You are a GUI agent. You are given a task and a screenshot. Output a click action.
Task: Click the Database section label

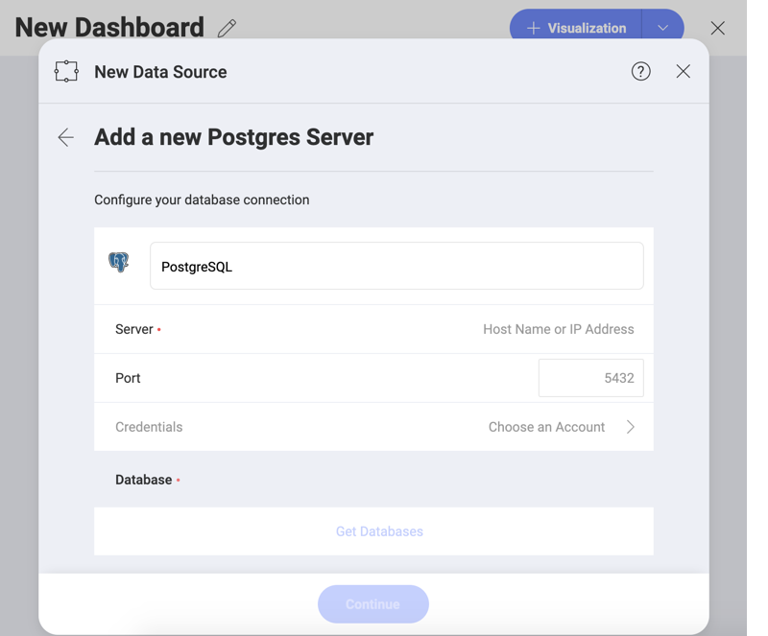click(143, 480)
